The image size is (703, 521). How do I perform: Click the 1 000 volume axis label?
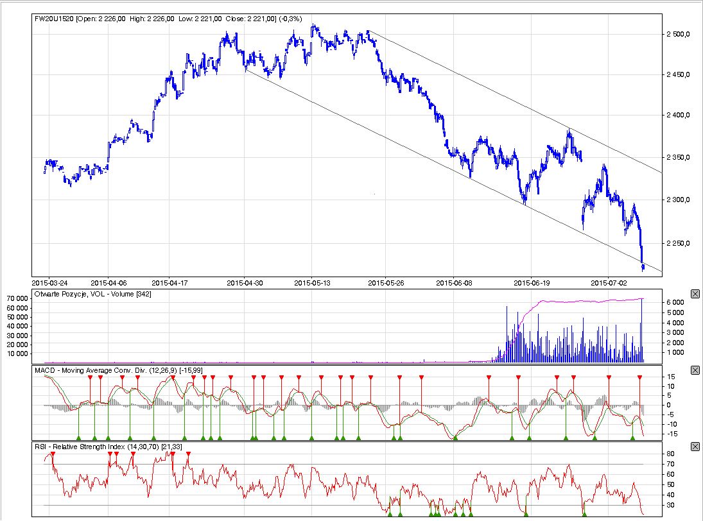click(675, 352)
